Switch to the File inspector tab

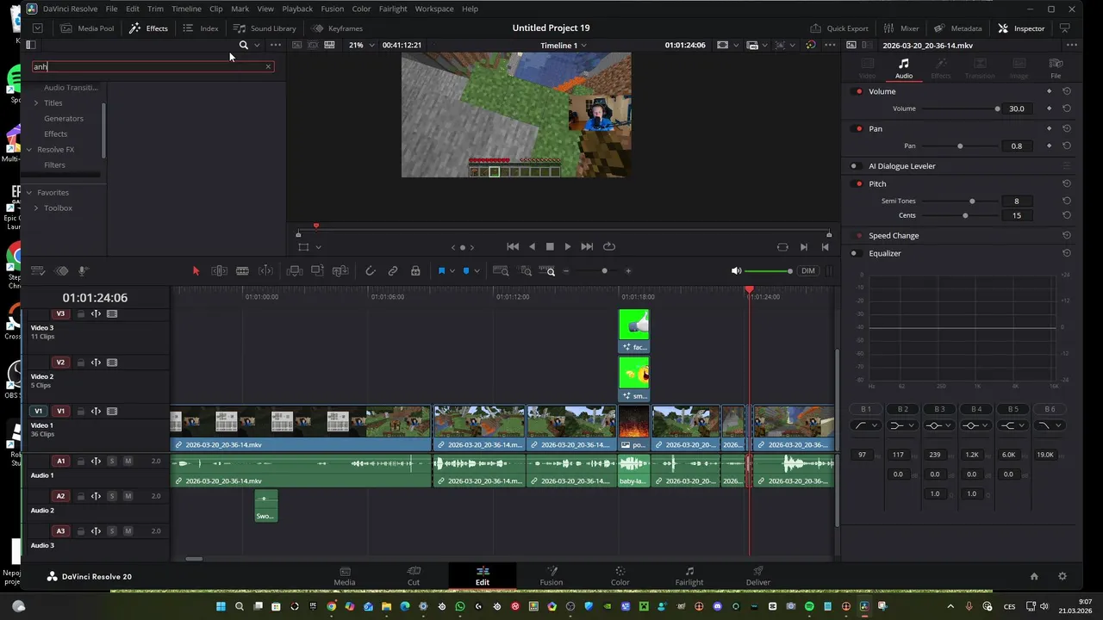coord(1056,68)
